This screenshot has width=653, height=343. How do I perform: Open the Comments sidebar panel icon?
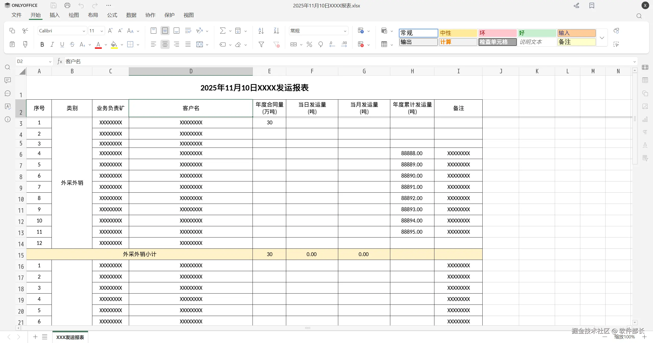(x=8, y=81)
